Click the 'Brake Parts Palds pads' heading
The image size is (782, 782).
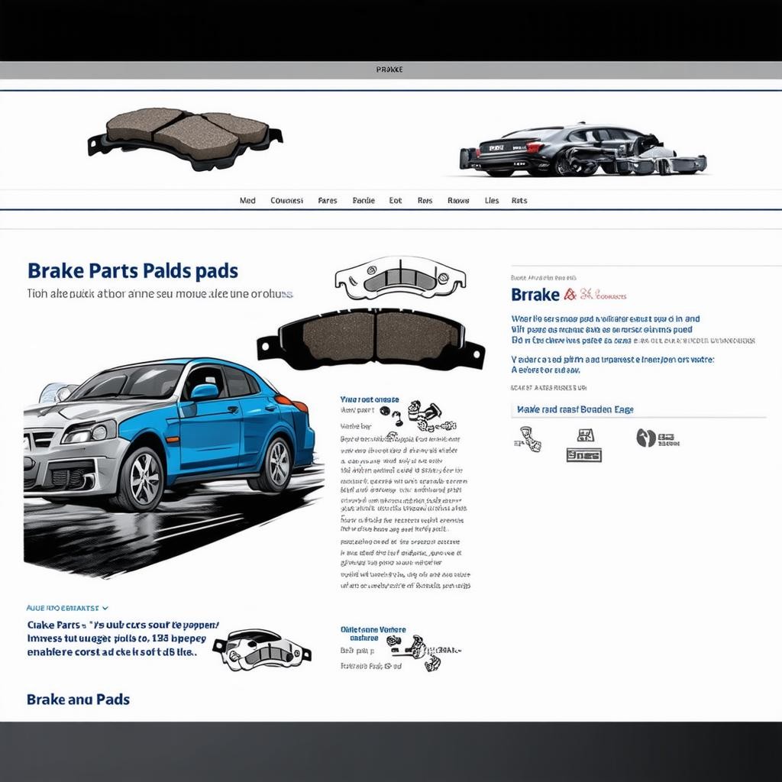tap(132, 271)
